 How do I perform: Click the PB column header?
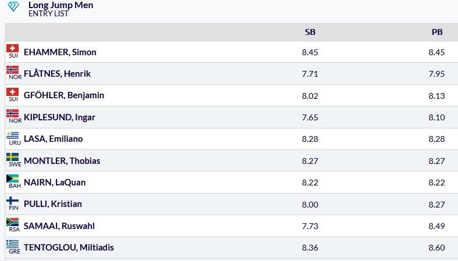pyautogui.click(x=437, y=32)
